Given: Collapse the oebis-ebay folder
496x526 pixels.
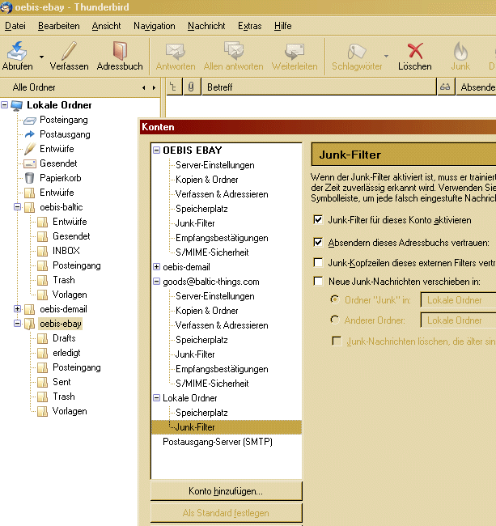Looking at the screenshot, I should (17, 324).
